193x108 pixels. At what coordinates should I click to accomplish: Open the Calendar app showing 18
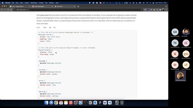[61, 103]
